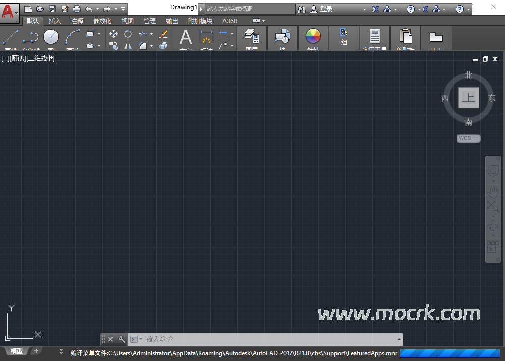The image size is (505, 361).
Task: Switch to the 插入 ribbon tab
Action: point(54,21)
